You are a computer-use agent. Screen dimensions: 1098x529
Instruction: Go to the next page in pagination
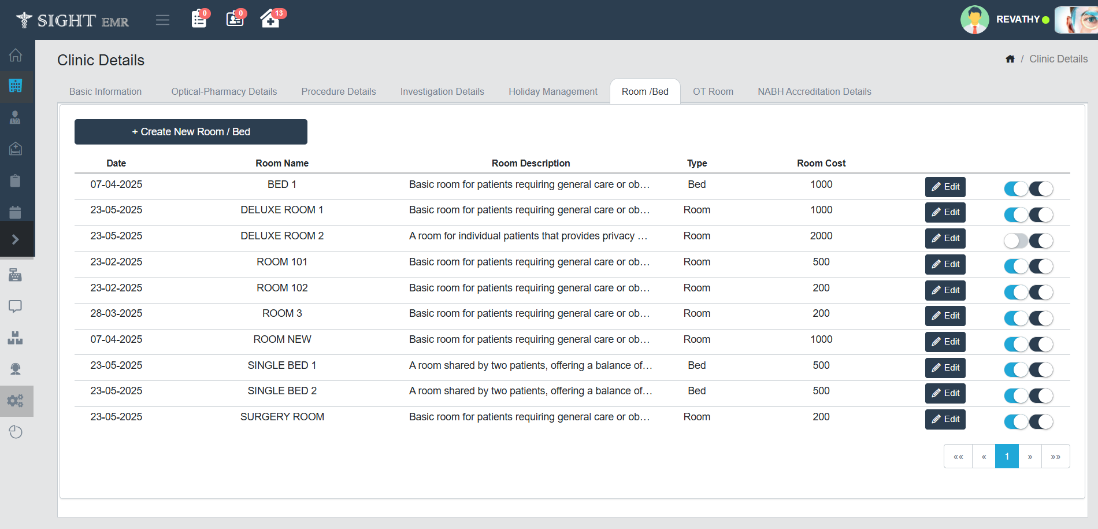pos(1030,456)
